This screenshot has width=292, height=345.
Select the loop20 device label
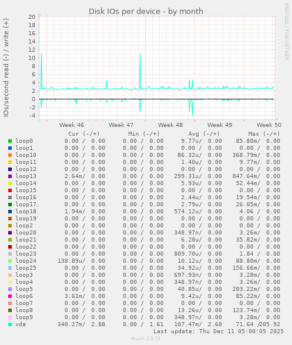(26, 233)
